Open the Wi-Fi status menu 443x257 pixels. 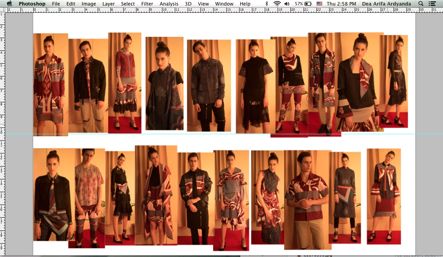click(x=277, y=4)
